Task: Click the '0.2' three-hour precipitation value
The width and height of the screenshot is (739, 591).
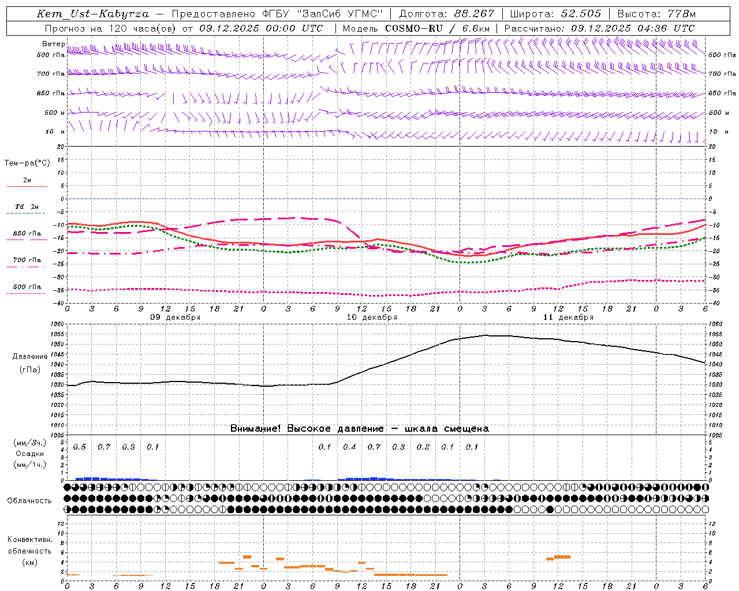Action: (x=423, y=447)
